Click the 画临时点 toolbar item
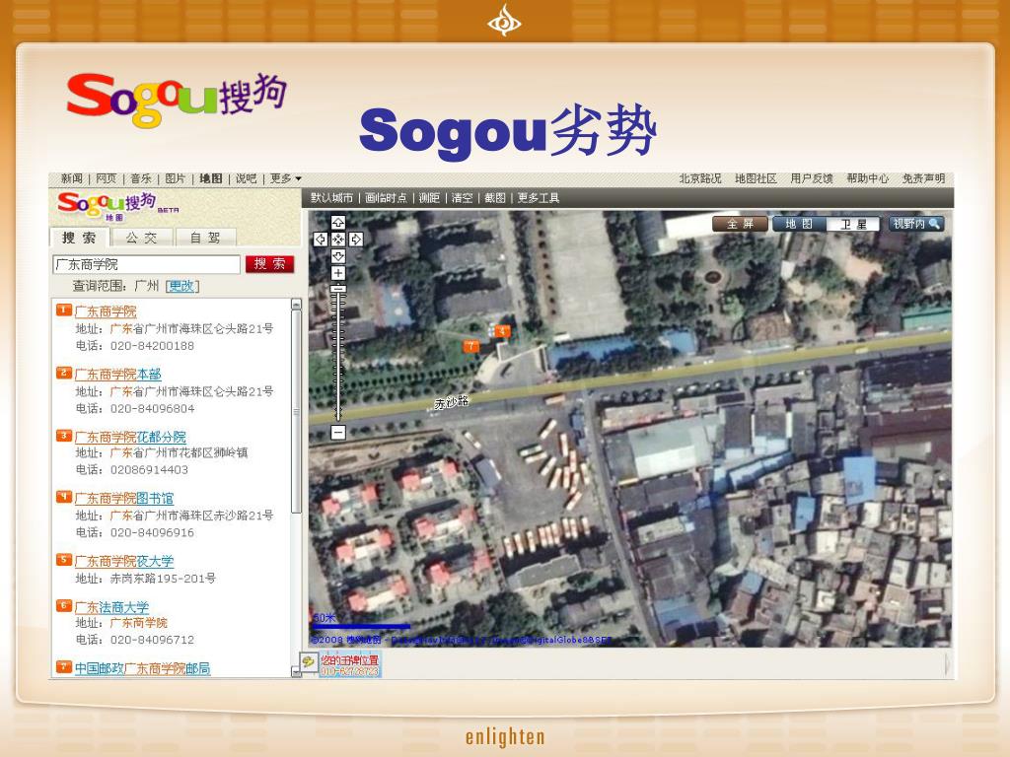 pyautogui.click(x=386, y=198)
